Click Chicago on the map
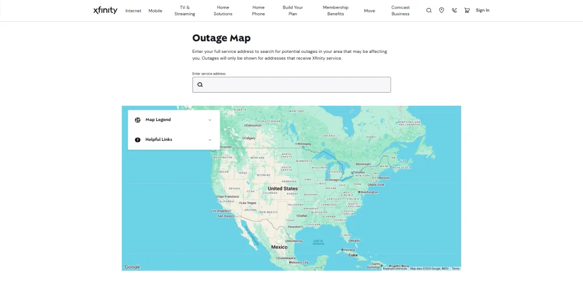 pos(332,180)
